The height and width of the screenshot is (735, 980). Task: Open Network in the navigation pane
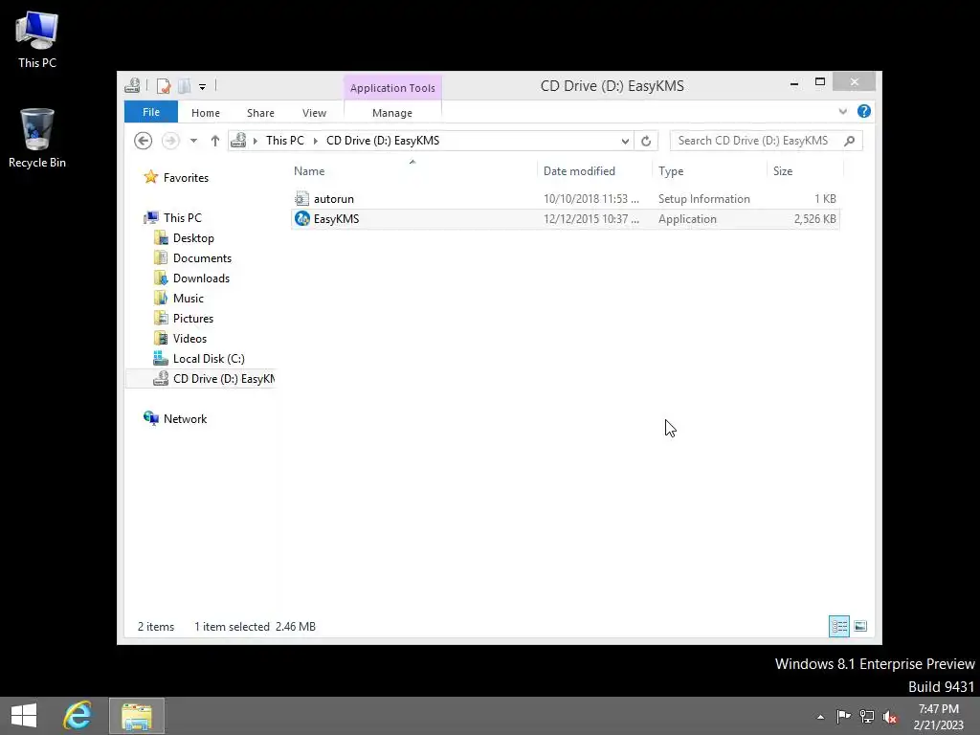click(185, 419)
